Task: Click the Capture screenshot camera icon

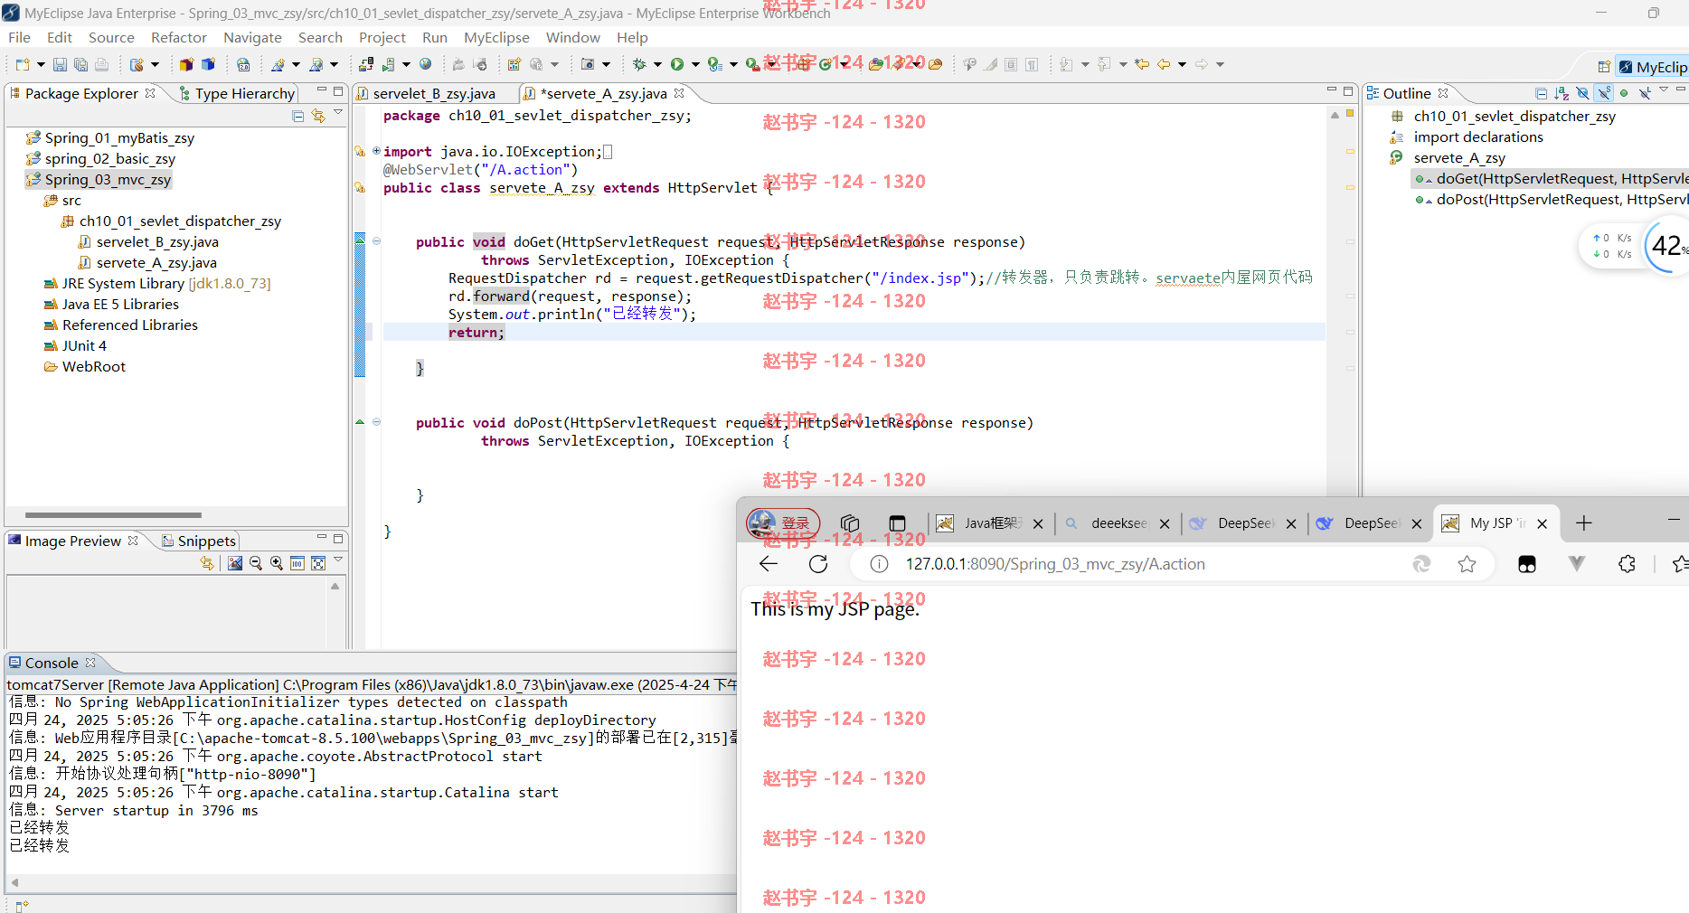Action: [x=588, y=64]
